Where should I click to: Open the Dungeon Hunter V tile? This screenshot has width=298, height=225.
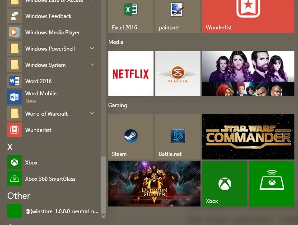click(x=154, y=184)
